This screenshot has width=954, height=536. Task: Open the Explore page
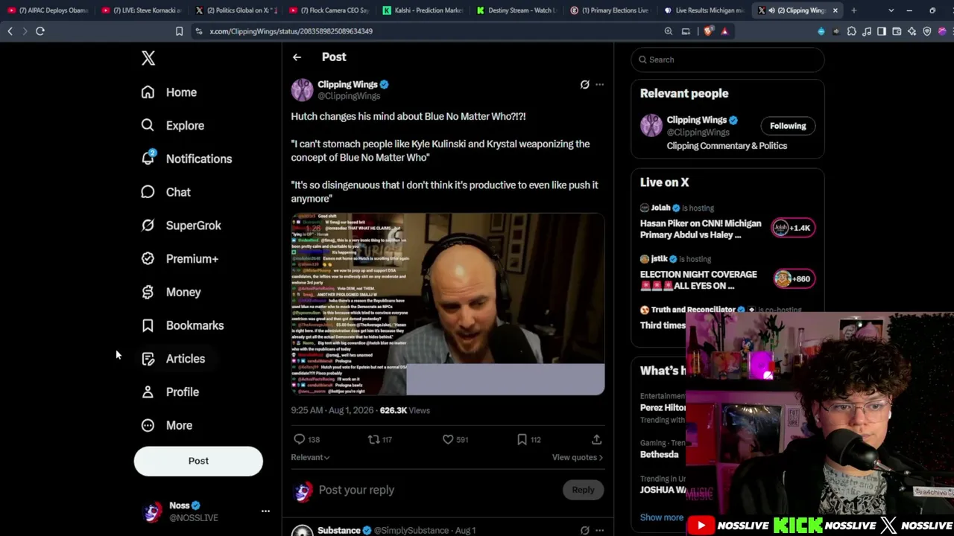[x=172, y=126]
